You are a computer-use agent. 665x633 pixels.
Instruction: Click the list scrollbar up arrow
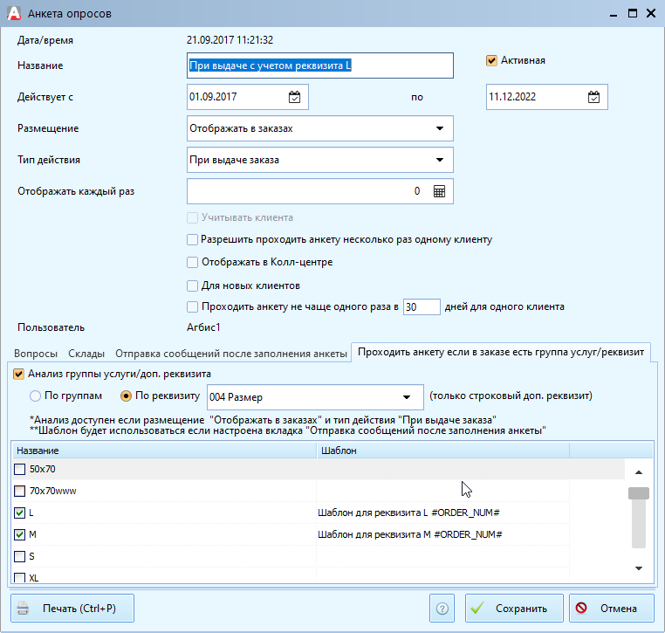638,472
